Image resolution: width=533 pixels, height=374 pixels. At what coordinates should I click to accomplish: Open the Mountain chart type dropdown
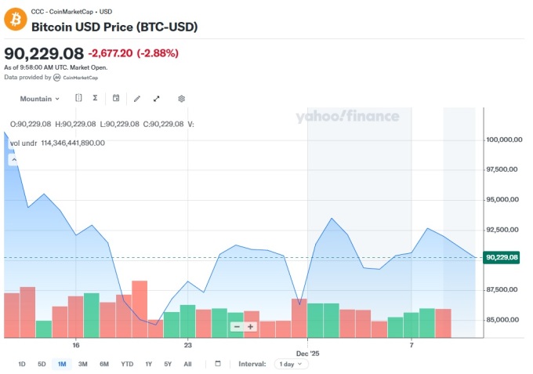39,99
